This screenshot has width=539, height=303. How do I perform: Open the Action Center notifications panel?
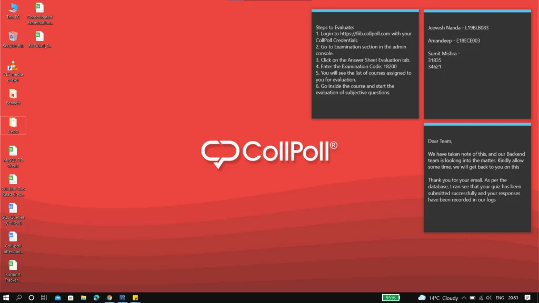point(528,298)
